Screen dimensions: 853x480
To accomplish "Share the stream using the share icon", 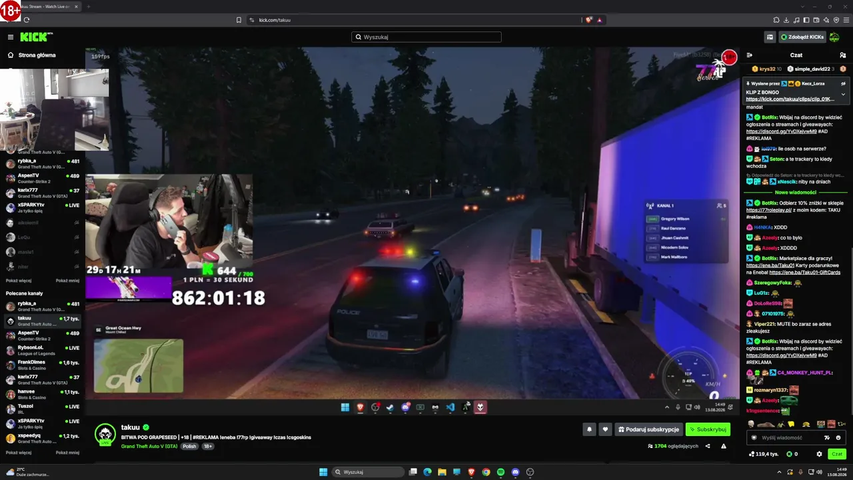I will click(x=708, y=446).
